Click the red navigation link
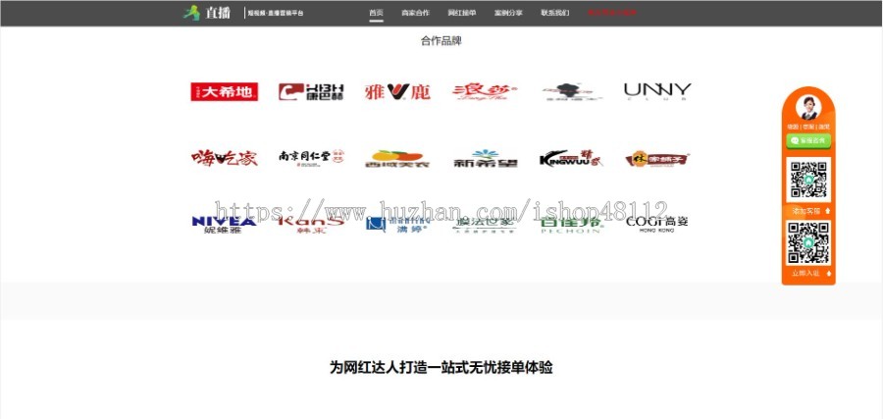The image size is (883, 419). (612, 13)
